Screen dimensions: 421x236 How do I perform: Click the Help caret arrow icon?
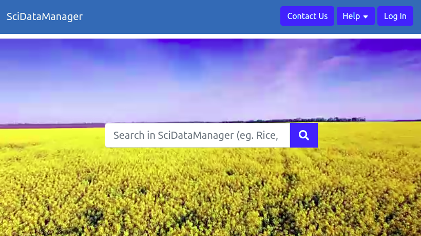366,16
